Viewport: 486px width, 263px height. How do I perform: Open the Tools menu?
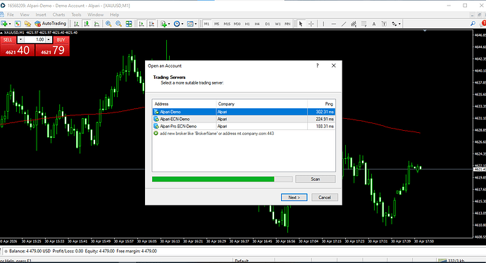[x=76, y=15]
